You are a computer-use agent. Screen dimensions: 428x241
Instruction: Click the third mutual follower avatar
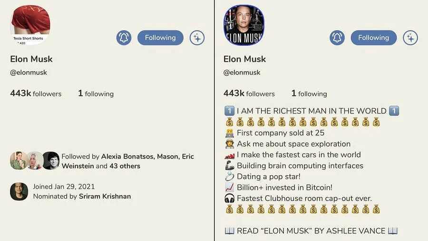(51, 161)
